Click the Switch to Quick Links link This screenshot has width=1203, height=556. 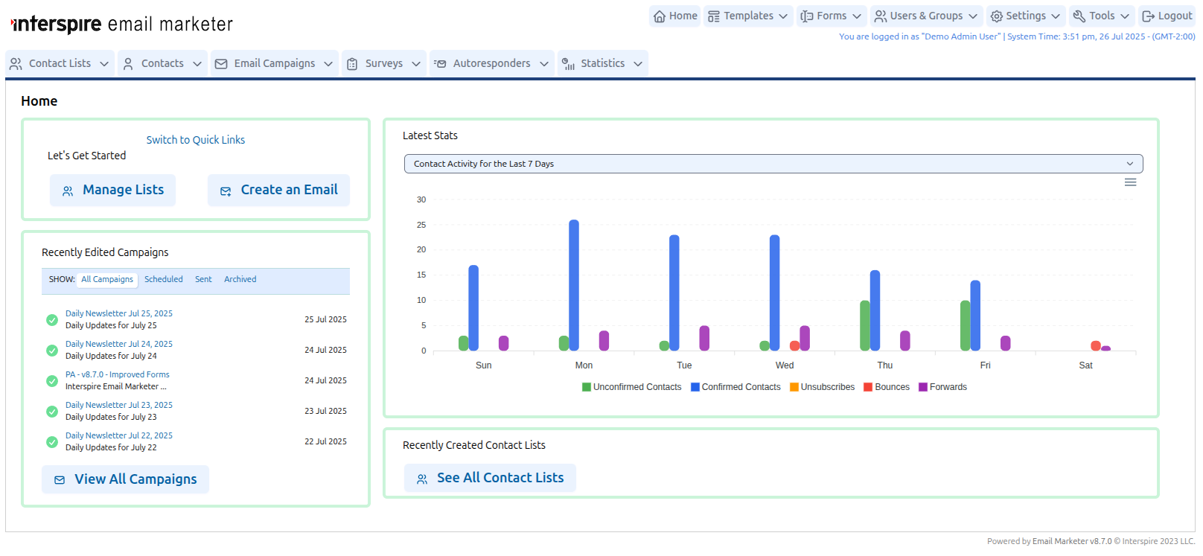(x=195, y=140)
